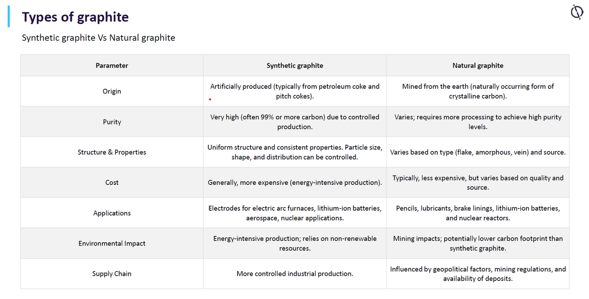Viewport: 589px width, 299px height.
Task: Select the "Purity" row label cell
Action: (x=112, y=122)
